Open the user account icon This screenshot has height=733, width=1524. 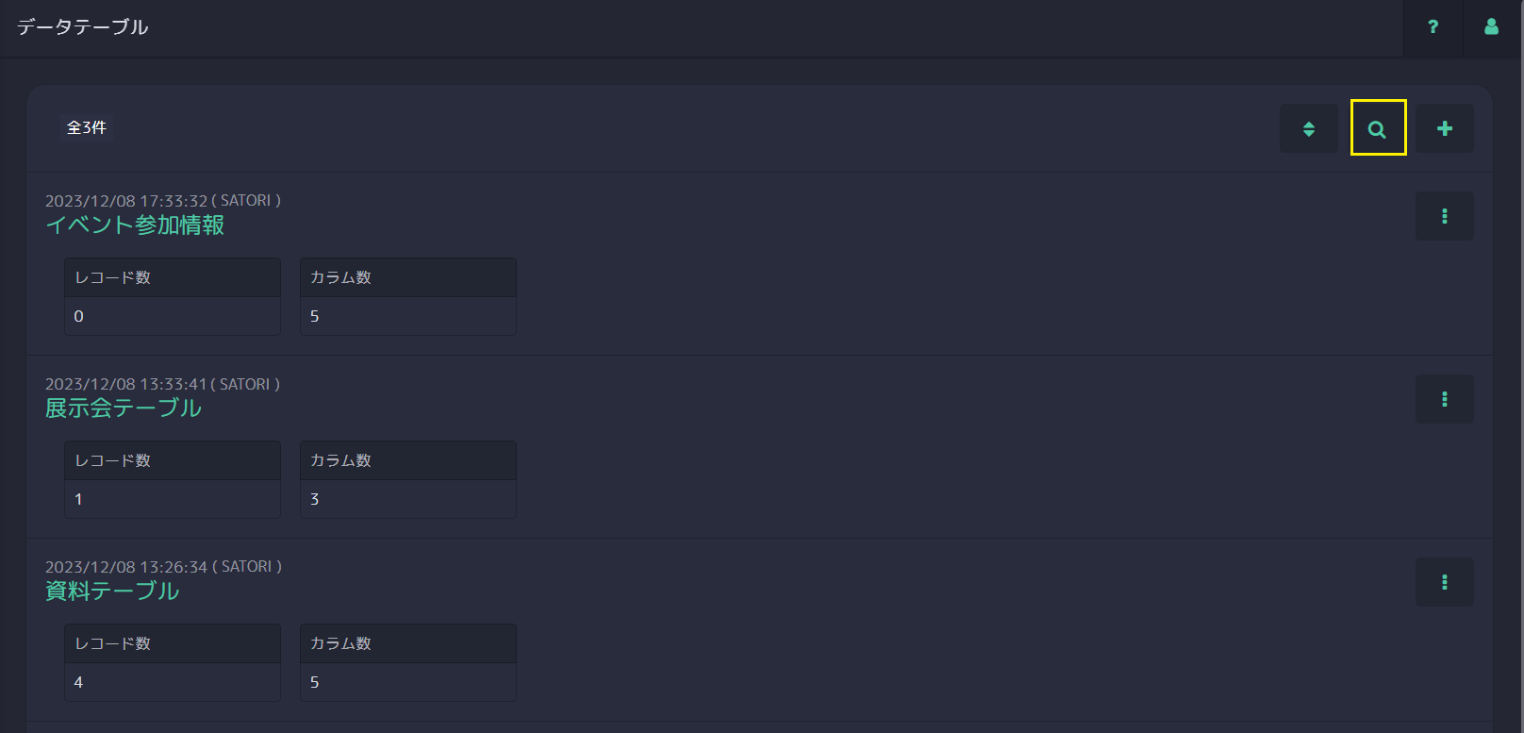pos(1491,27)
